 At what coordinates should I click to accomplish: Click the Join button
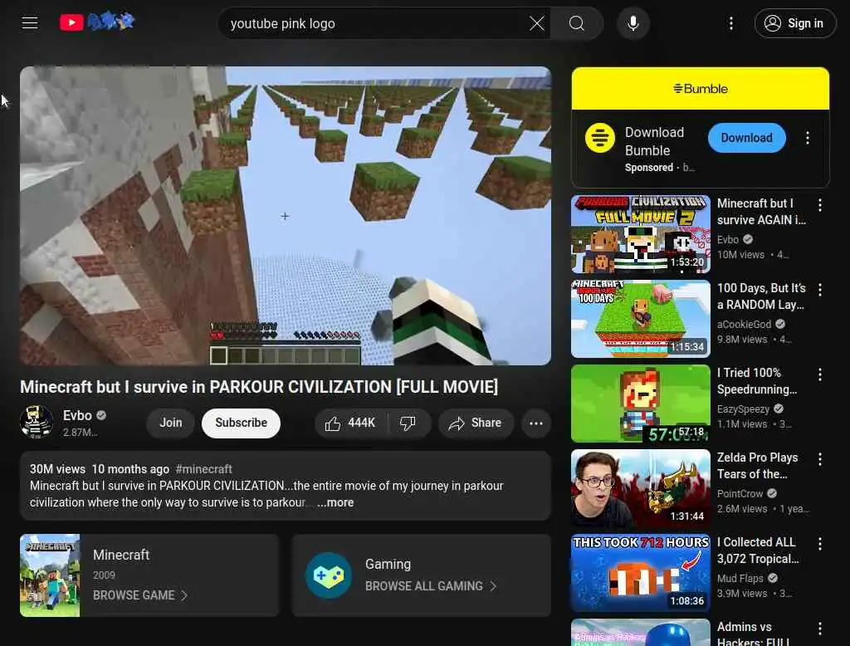(171, 423)
